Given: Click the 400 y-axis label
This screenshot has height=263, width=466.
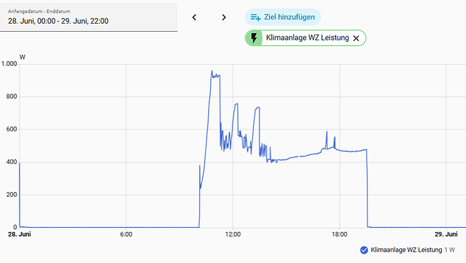Looking at the screenshot, I should click(11, 162).
